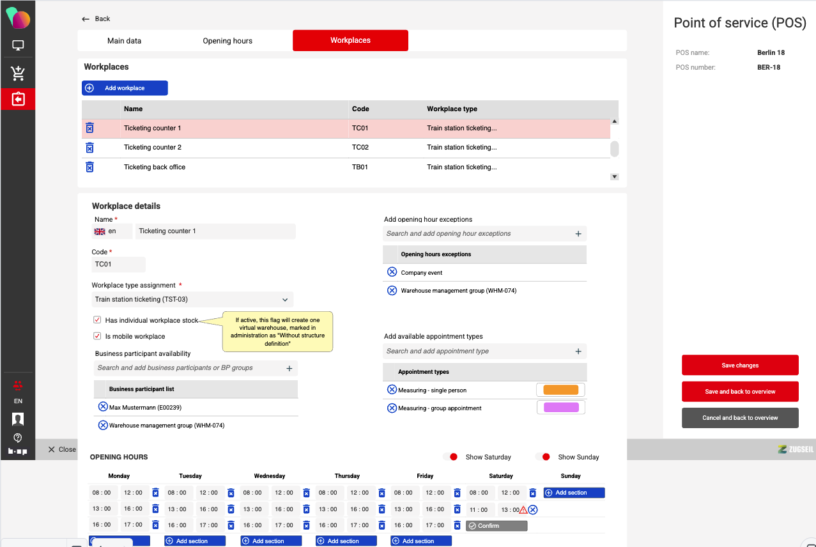
Task: Remove Measuring - group appointment type
Action: [x=392, y=408]
